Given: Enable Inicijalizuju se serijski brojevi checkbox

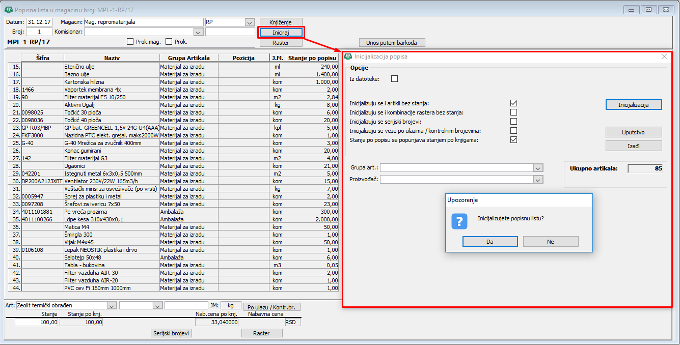Looking at the screenshot, I should [513, 122].
